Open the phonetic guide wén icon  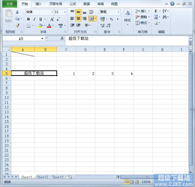(61, 26)
